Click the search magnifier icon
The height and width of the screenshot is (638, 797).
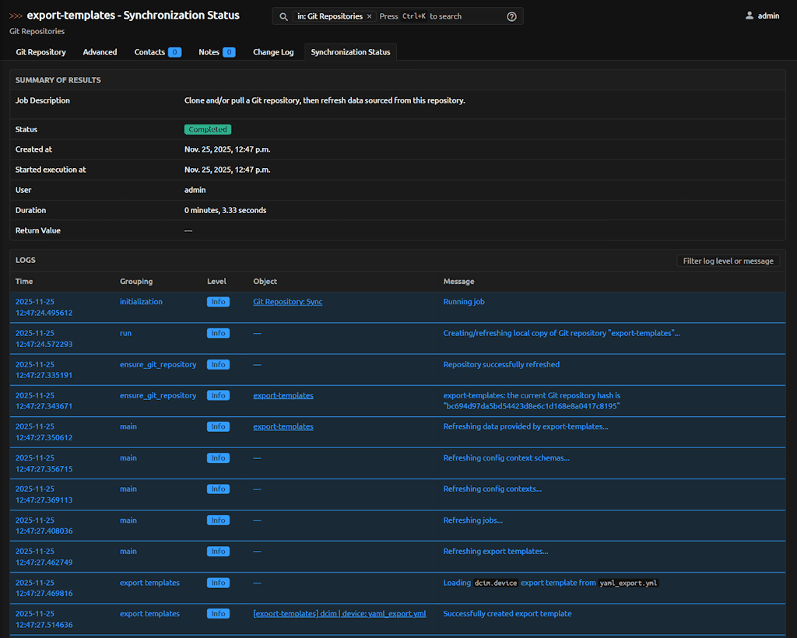point(284,16)
